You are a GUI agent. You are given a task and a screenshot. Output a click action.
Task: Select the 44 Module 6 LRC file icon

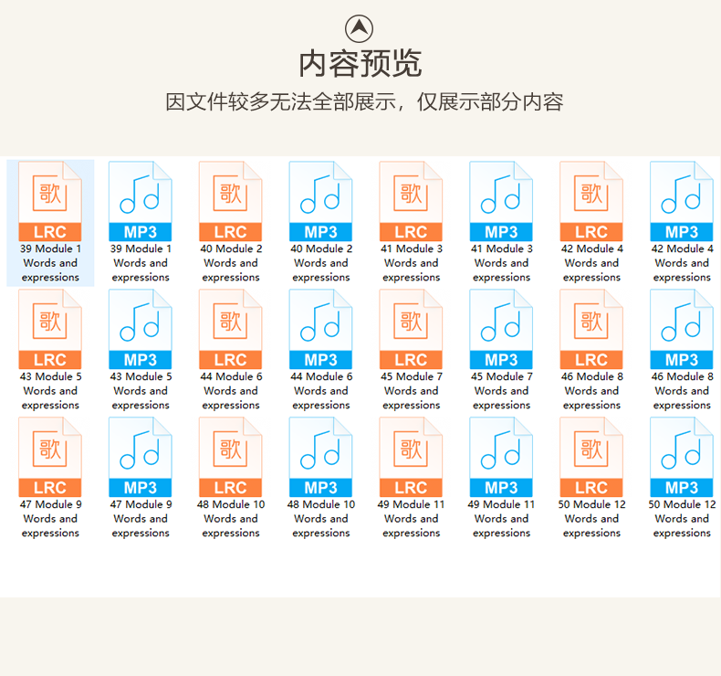[x=230, y=329]
